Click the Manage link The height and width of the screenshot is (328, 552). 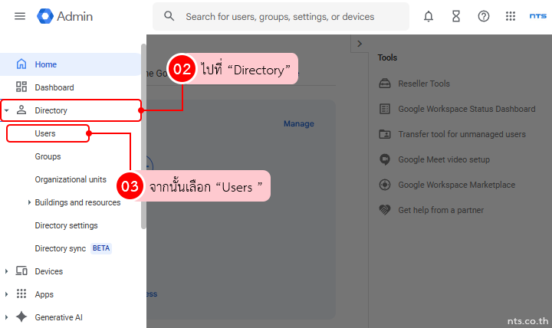coord(298,123)
